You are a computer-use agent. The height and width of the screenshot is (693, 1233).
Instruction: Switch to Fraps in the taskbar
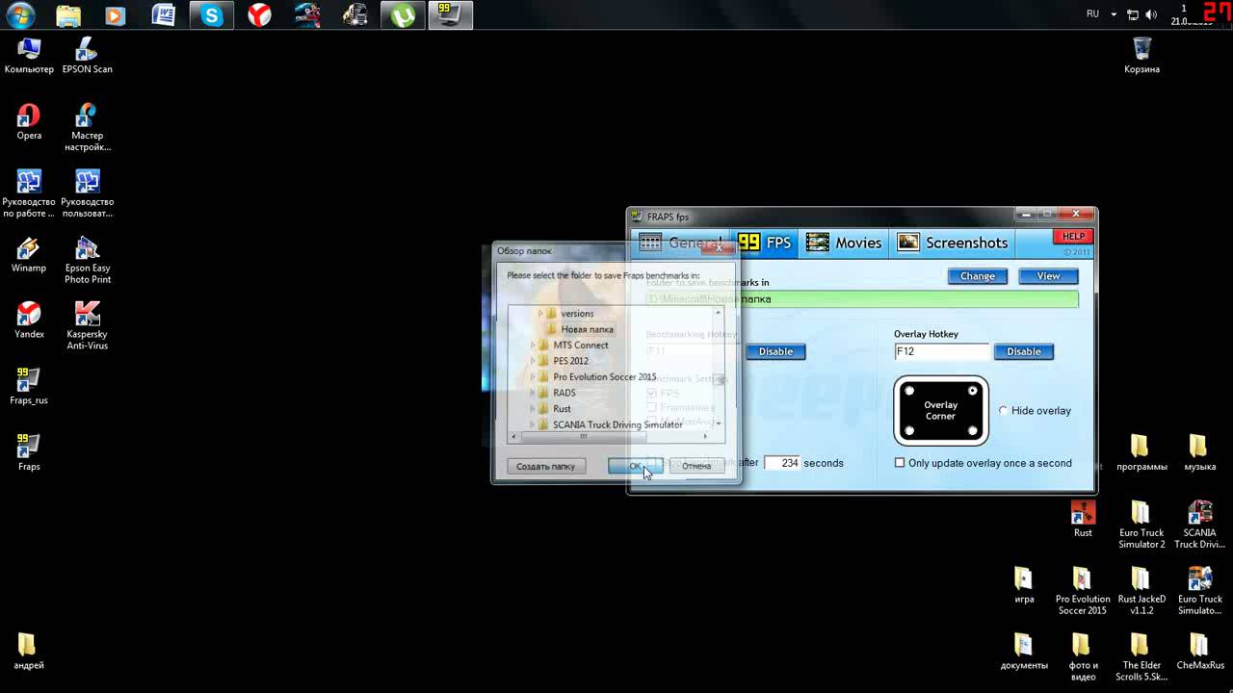click(x=450, y=15)
